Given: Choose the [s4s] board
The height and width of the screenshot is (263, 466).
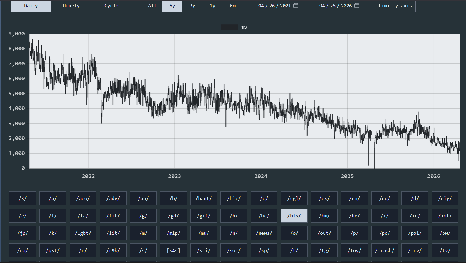Looking at the screenshot, I should (173, 250).
